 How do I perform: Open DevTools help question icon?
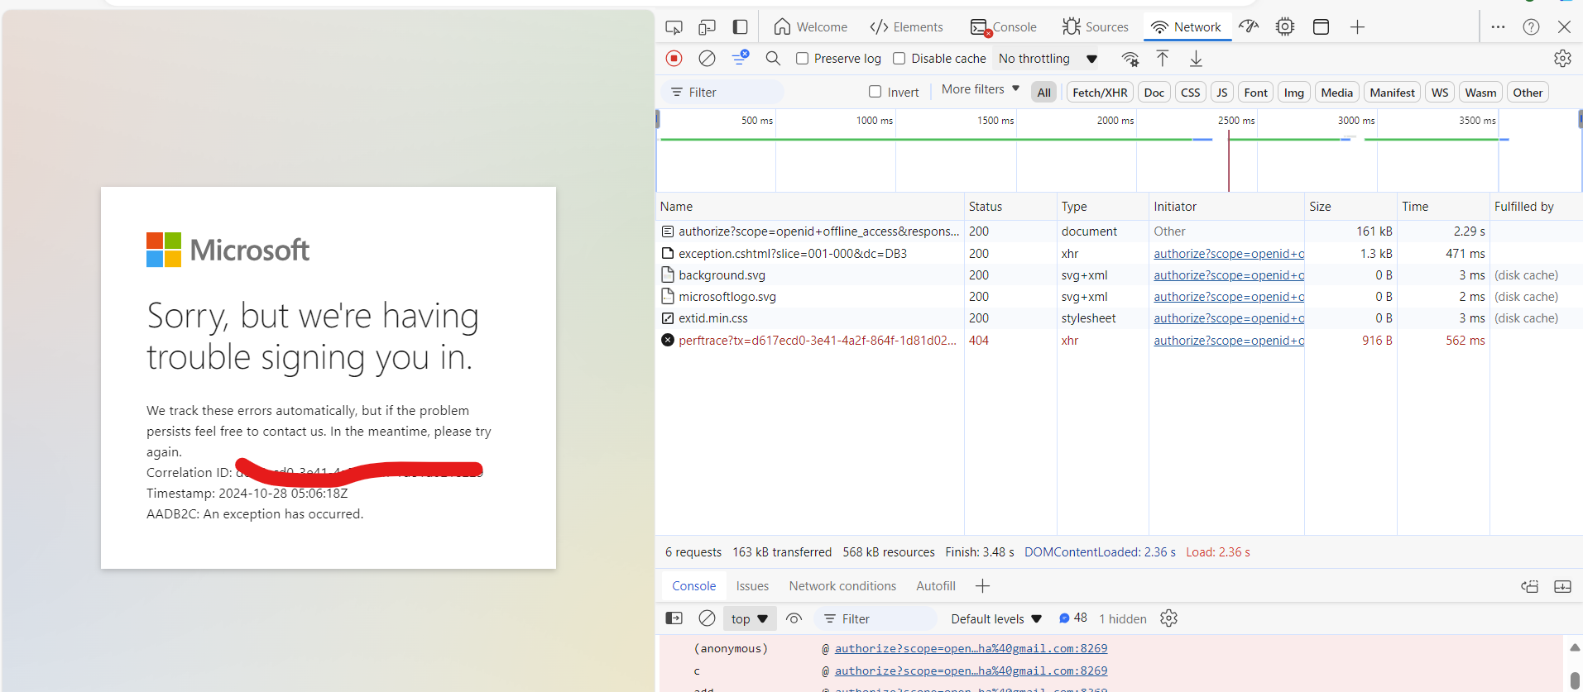coord(1532,27)
